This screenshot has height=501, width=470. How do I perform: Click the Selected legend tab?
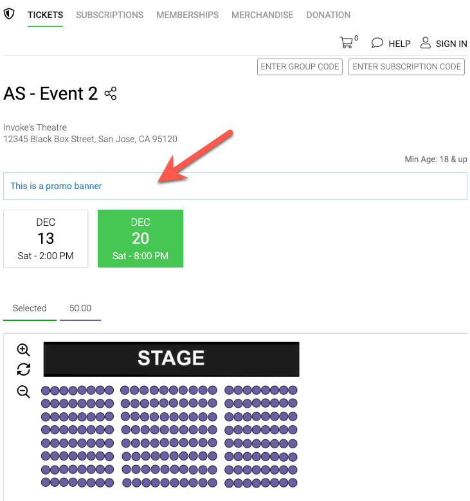30,308
